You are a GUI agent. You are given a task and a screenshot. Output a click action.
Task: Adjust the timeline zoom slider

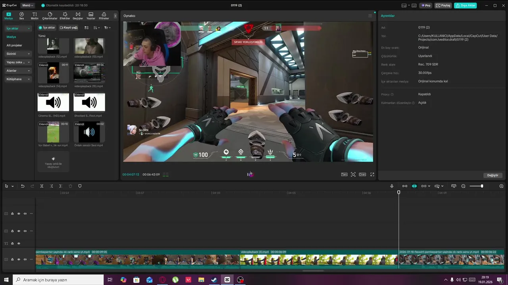click(476, 186)
